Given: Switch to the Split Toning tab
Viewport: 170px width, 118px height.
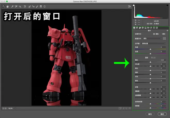Looking at the screenshot, I should [x=146, y=28].
